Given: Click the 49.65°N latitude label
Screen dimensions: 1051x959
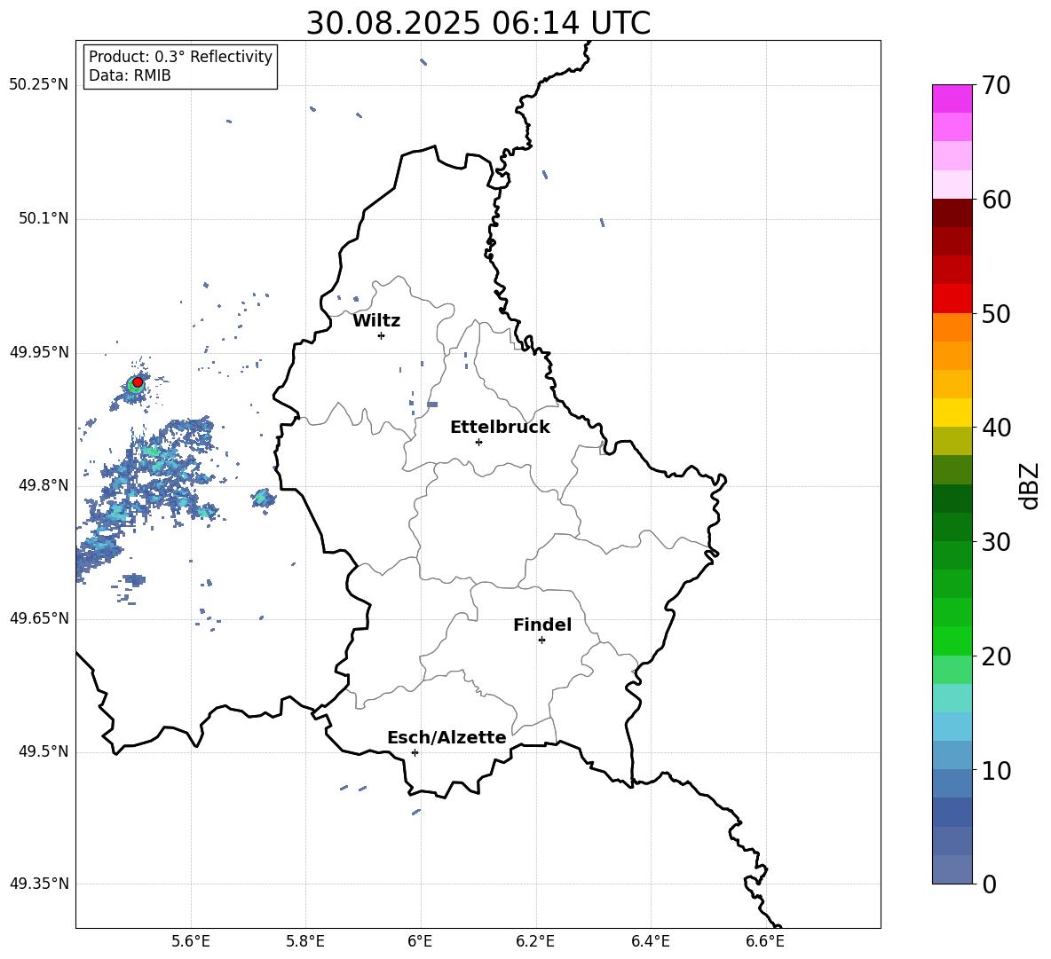Looking at the screenshot, I should click(39, 618).
